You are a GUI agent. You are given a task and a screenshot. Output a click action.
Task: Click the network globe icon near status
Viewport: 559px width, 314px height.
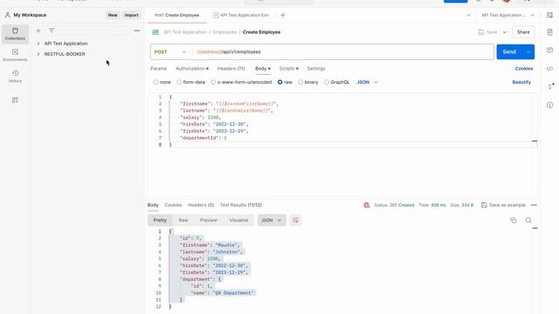[x=366, y=205]
